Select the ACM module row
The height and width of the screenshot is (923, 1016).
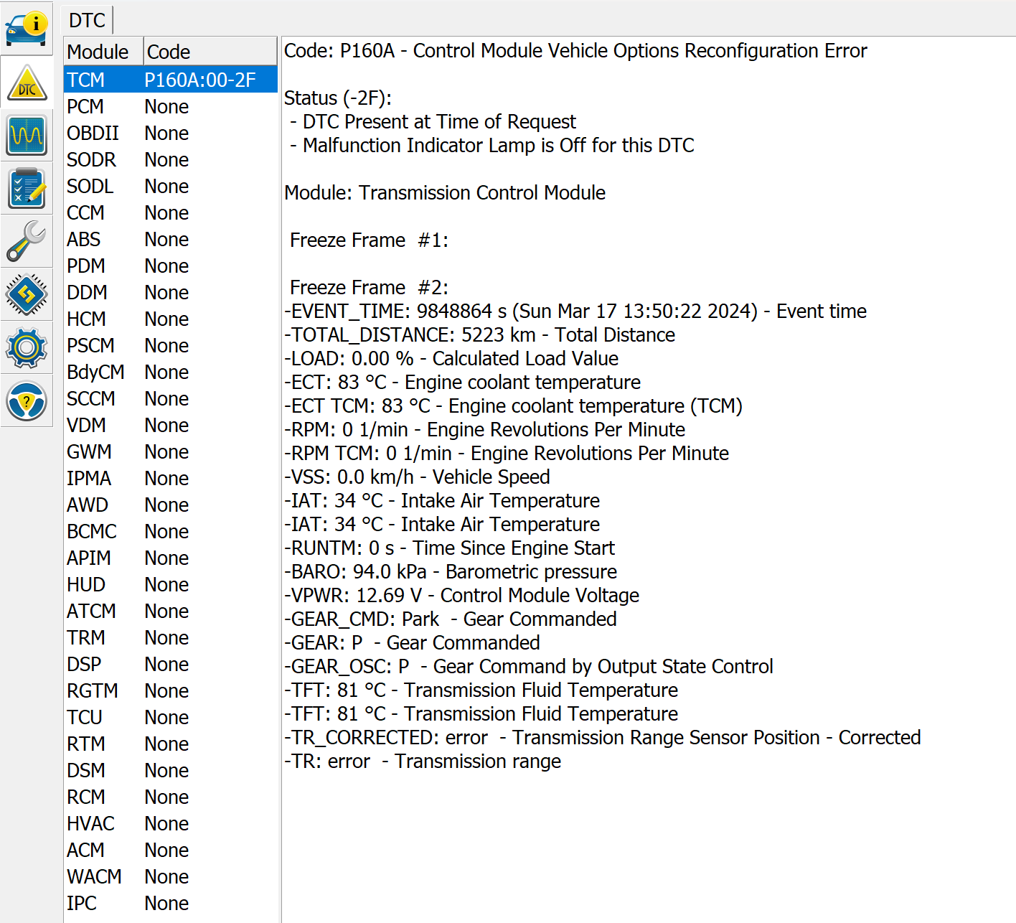click(171, 850)
